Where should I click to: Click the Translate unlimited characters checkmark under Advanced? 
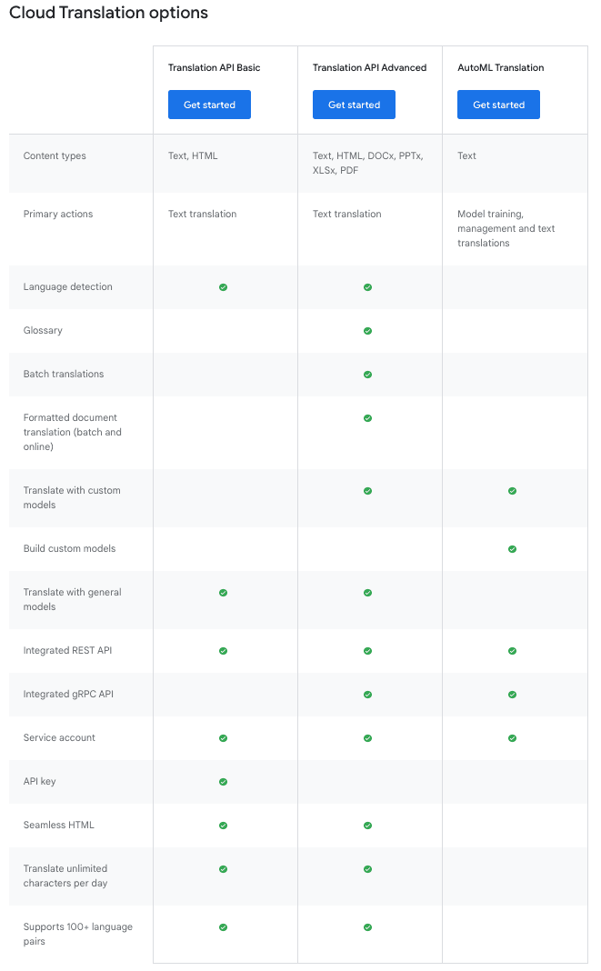[x=367, y=869]
